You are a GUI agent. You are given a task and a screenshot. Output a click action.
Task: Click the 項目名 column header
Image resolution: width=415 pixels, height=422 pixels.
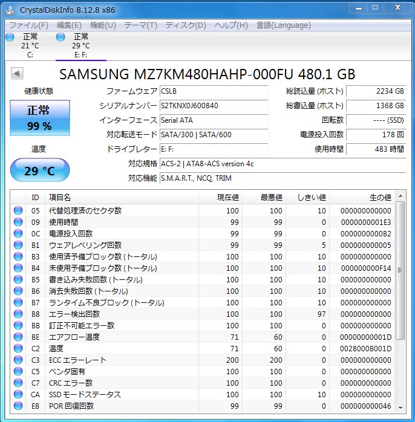[x=60, y=198]
